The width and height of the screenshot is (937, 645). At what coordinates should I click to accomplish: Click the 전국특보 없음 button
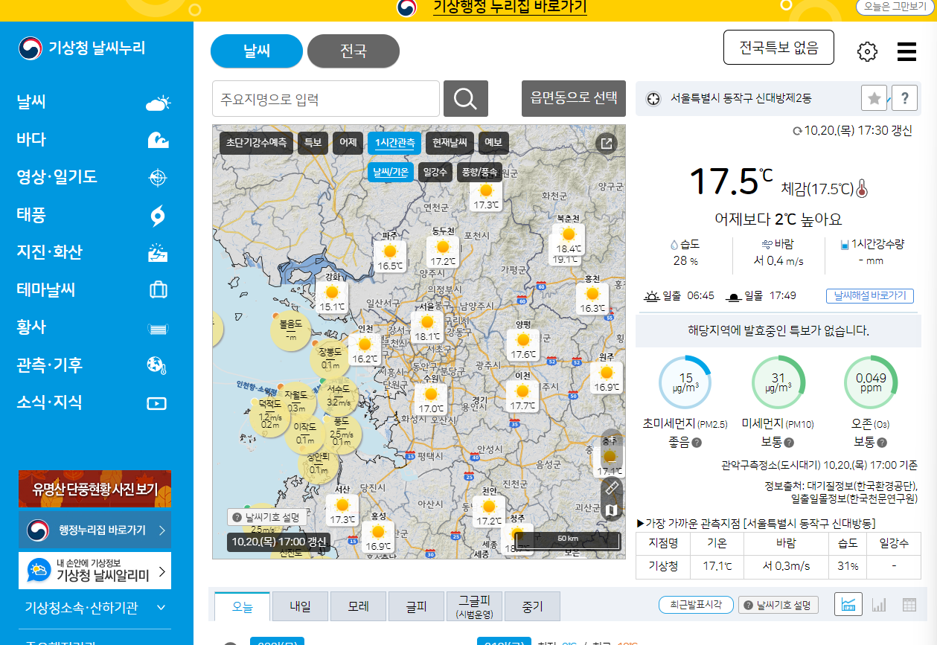click(778, 48)
